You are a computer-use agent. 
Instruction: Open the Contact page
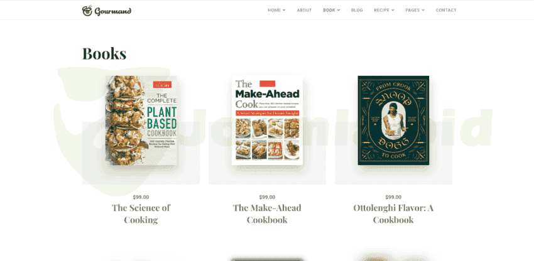click(x=446, y=10)
